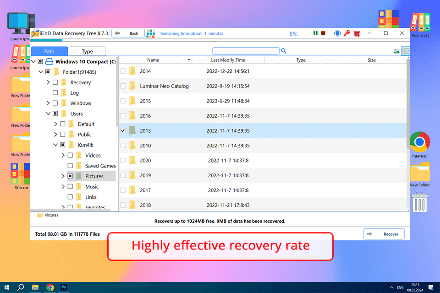440x293 pixels.
Task: Select the Pictures folder in tree
Action: click(94, 176)
